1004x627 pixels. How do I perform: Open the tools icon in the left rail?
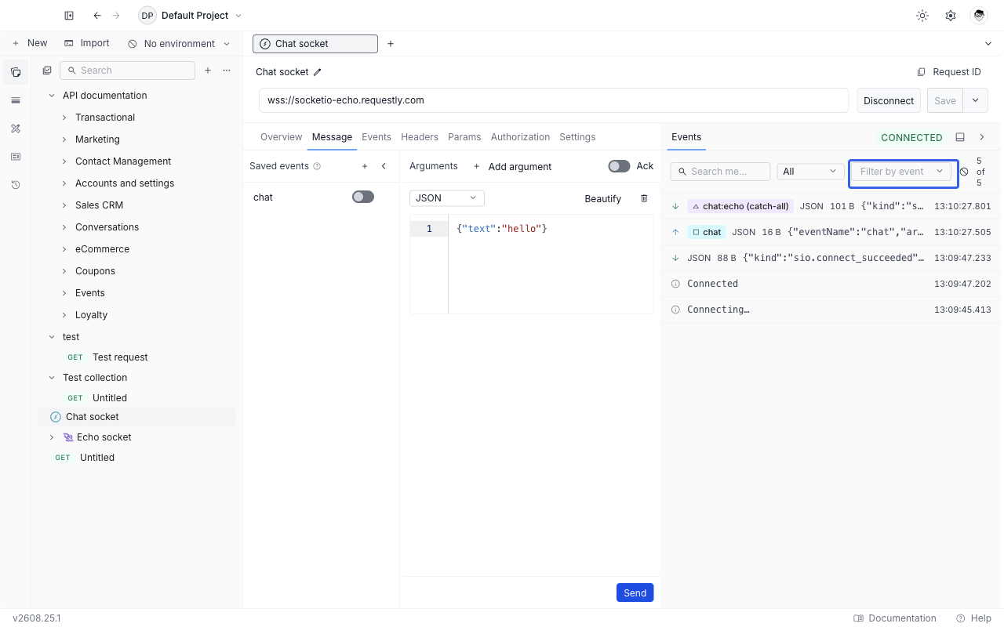(16, 129)
